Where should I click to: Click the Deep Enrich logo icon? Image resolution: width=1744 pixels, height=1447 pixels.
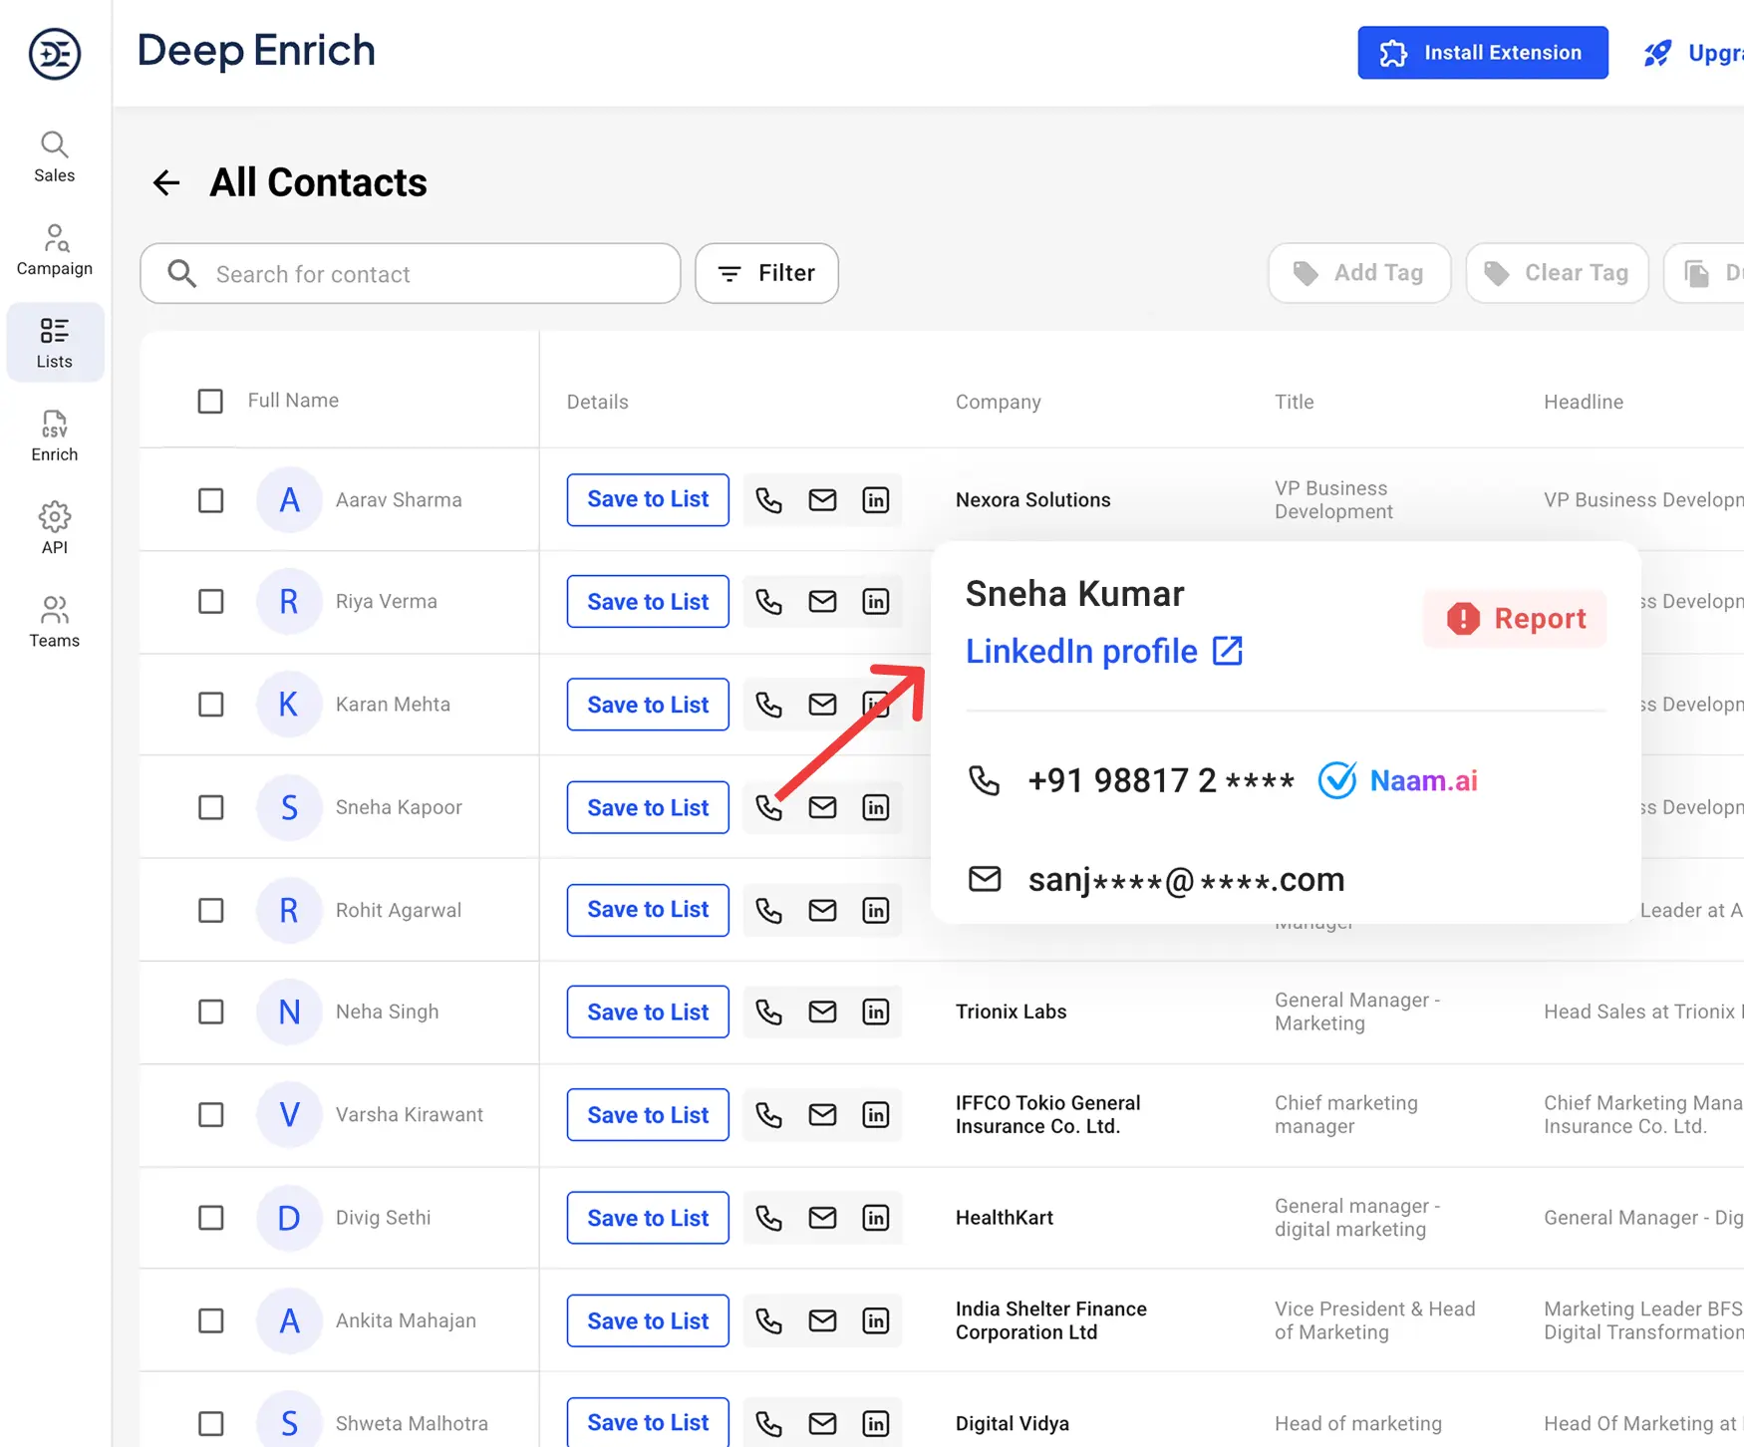pyautogui.click(x=55, y=54)
